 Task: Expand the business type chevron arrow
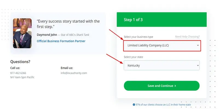198,46
